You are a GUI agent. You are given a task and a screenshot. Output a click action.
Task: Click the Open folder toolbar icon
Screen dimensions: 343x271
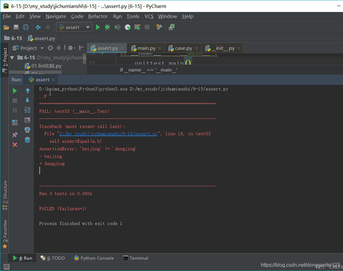(x=6, y=27)
